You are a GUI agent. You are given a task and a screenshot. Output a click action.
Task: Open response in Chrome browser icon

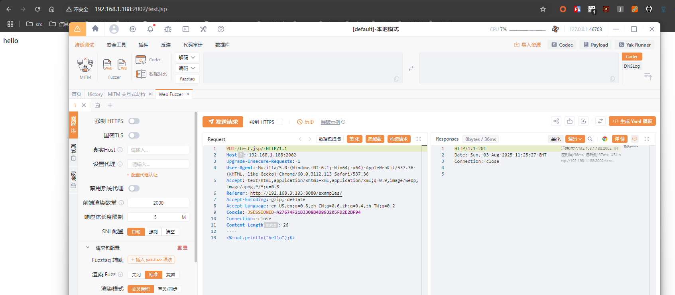tap(605, 139)
